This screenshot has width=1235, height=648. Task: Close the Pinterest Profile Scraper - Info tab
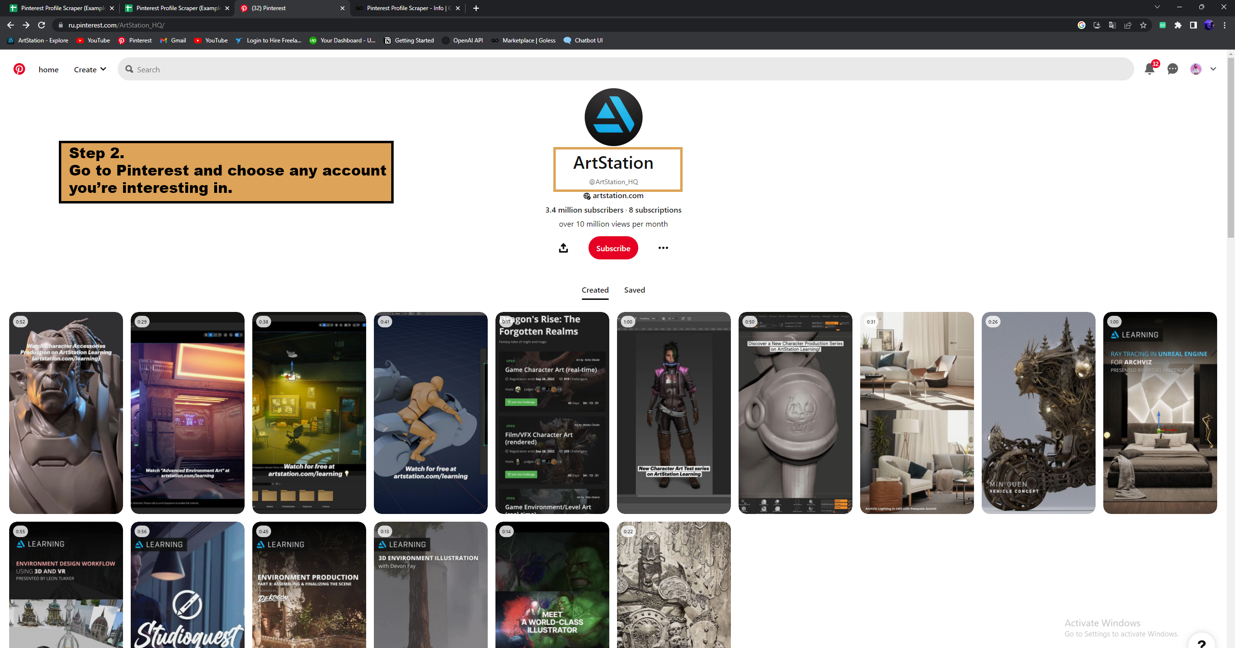[x=458, y=8]
